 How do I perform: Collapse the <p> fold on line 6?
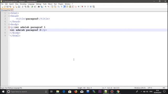click(x=9, y=27)
